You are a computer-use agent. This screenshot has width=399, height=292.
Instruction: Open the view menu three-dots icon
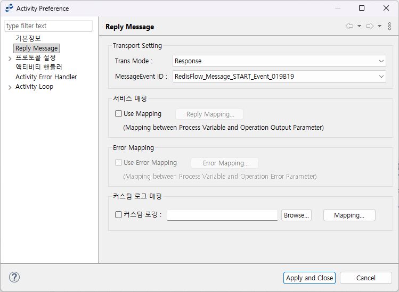pos(389,26)
